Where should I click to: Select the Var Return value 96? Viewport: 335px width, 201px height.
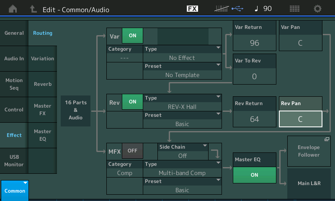255,43
